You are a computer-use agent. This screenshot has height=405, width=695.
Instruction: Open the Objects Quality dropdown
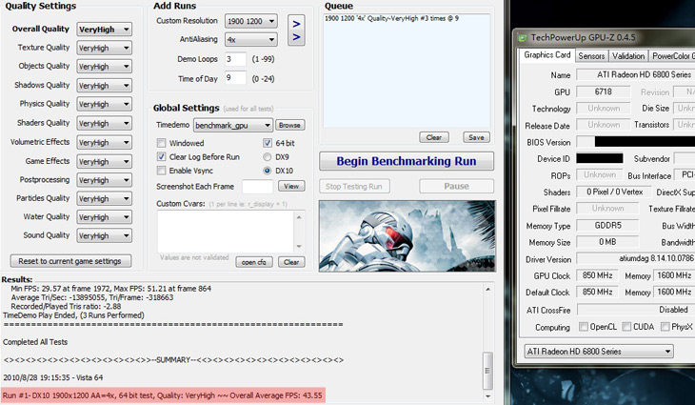click(104, 67)
